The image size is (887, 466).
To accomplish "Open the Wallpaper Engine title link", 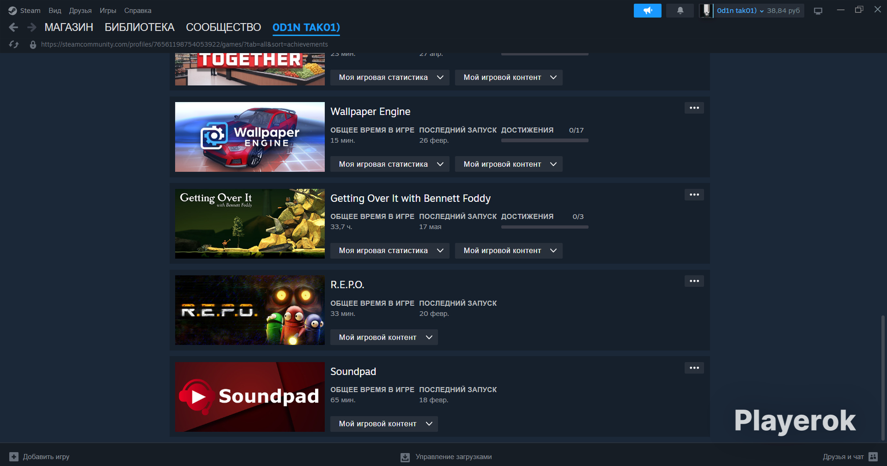I will pyautogui.click(x=371, y=111).
